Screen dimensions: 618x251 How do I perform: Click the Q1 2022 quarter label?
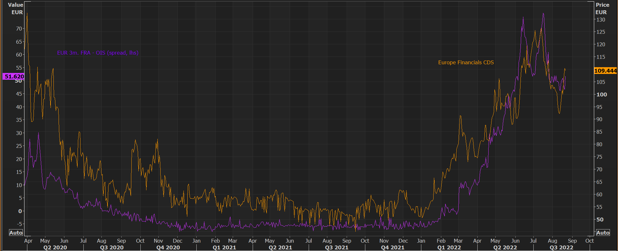click(x=449, y=247)
